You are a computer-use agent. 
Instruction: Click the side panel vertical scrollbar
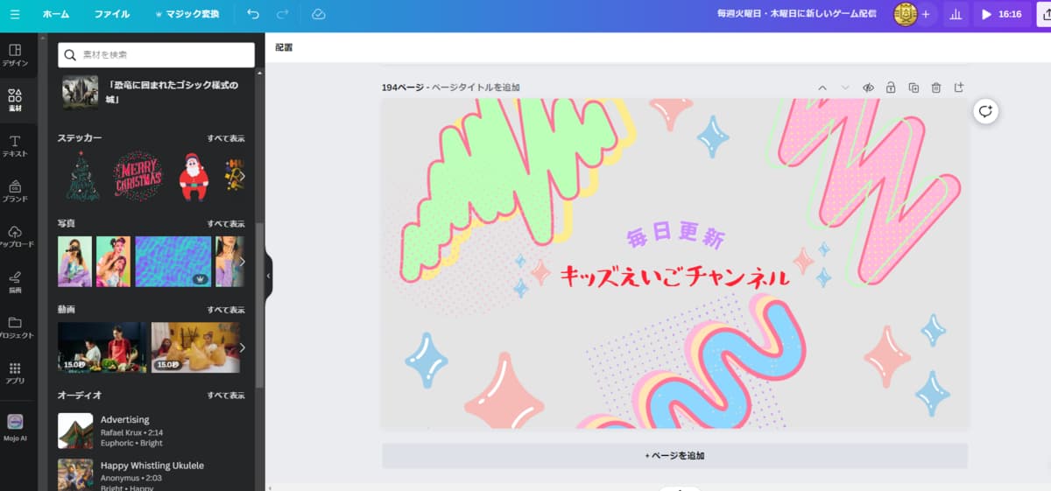[x=259, y=306]
